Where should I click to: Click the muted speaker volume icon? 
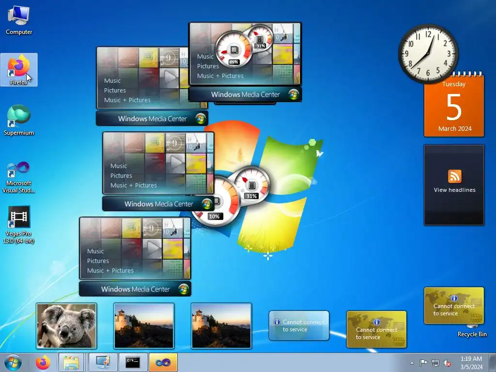click(x=447, y=363)
